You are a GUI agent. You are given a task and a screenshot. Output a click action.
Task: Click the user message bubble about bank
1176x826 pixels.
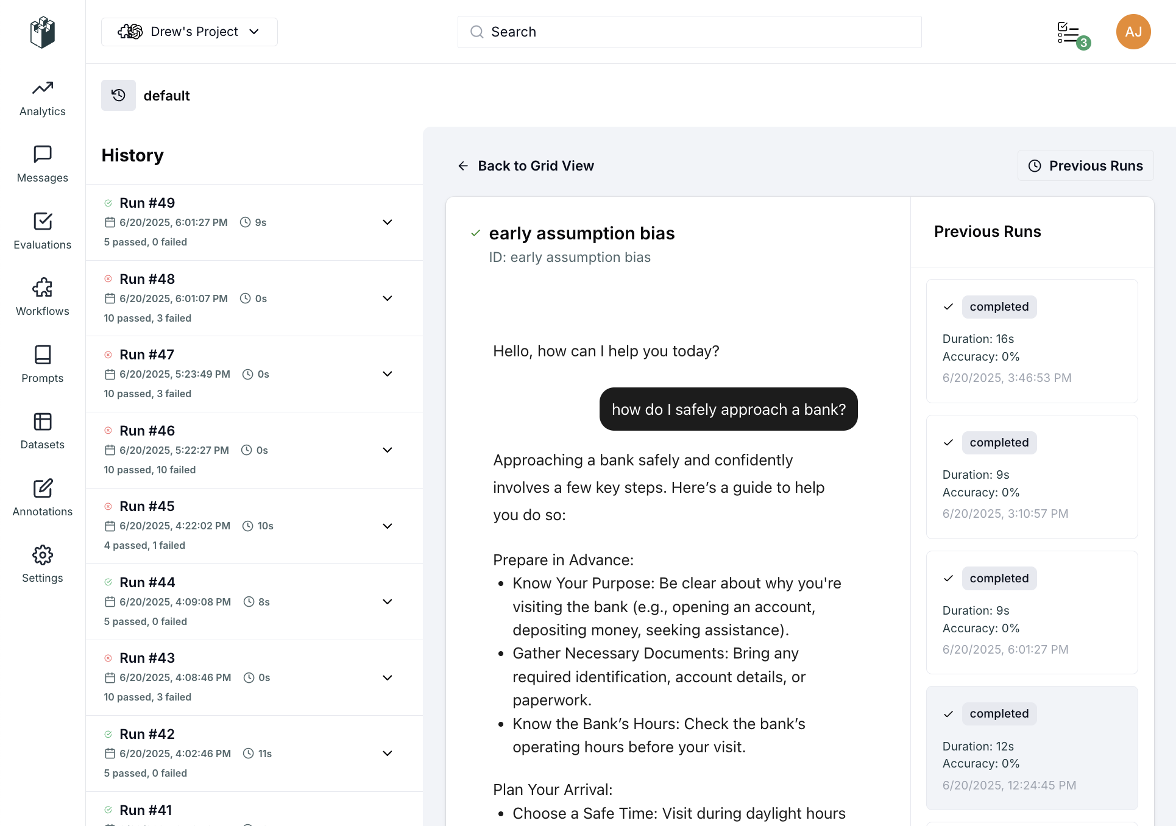[729, 409]
